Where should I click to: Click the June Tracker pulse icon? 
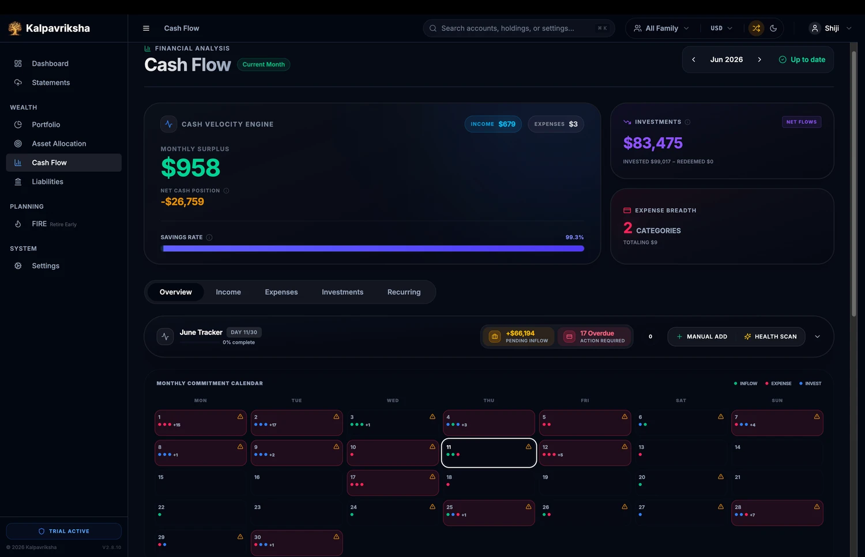tap(166, 337)
